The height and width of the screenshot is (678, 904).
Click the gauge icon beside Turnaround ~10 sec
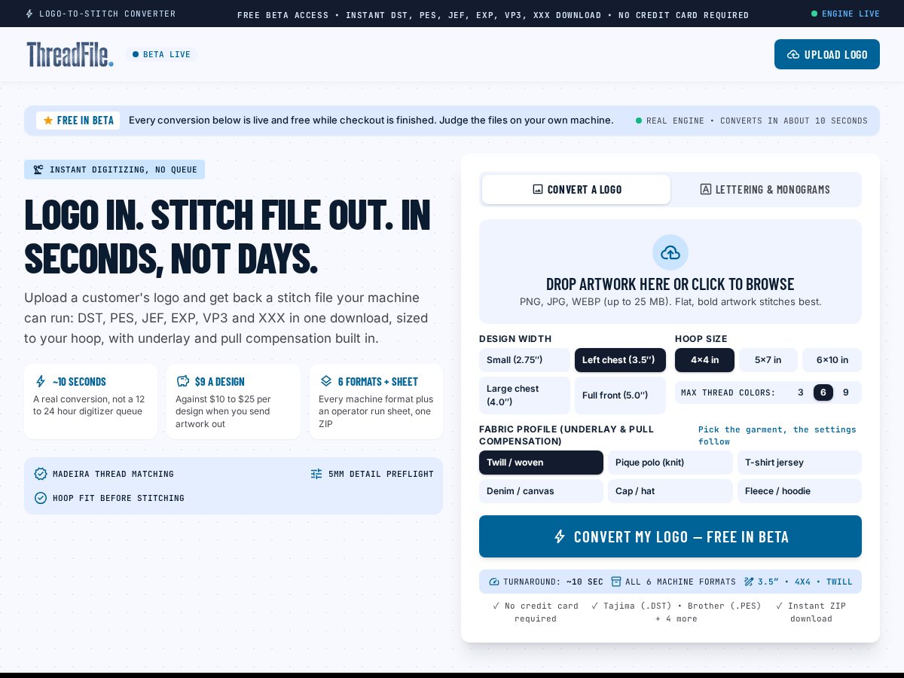coord(494,582)
